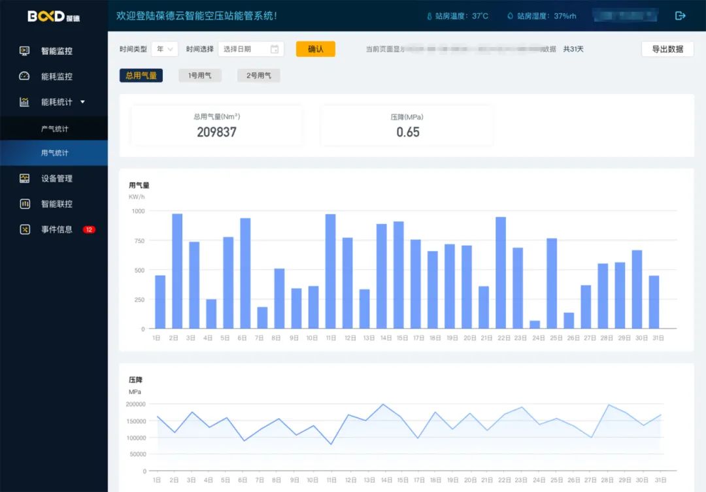The height and width of the screenshot is (492, 706).
Task: Click the 设备管理 device icon
Action: [x=25, y=178]
